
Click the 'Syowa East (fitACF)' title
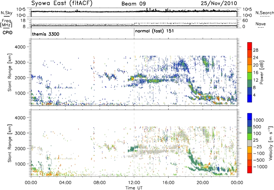[62, 3]
